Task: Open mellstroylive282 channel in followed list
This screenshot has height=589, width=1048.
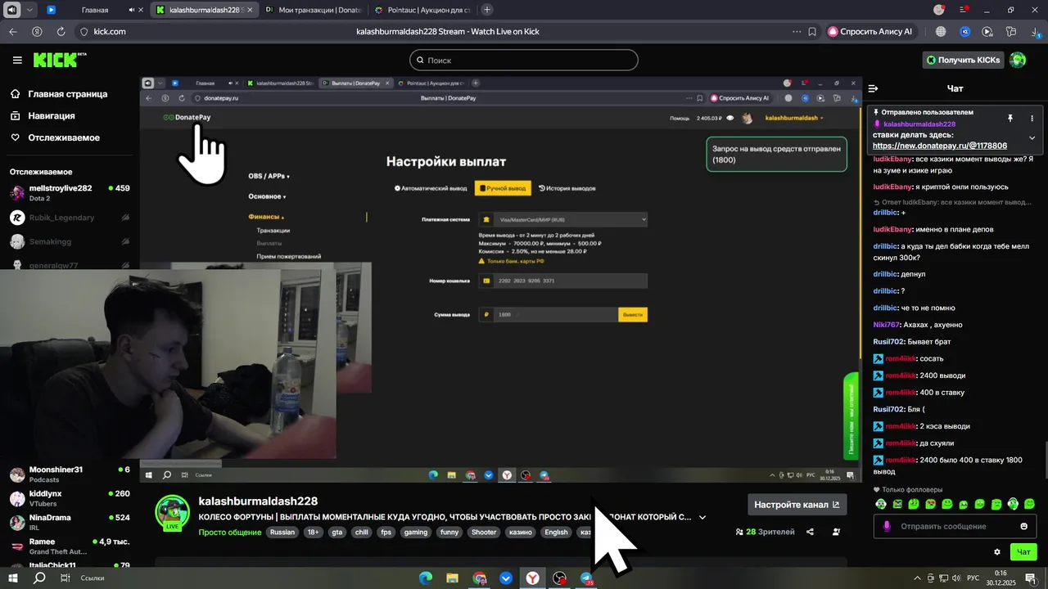Action: 70,193
